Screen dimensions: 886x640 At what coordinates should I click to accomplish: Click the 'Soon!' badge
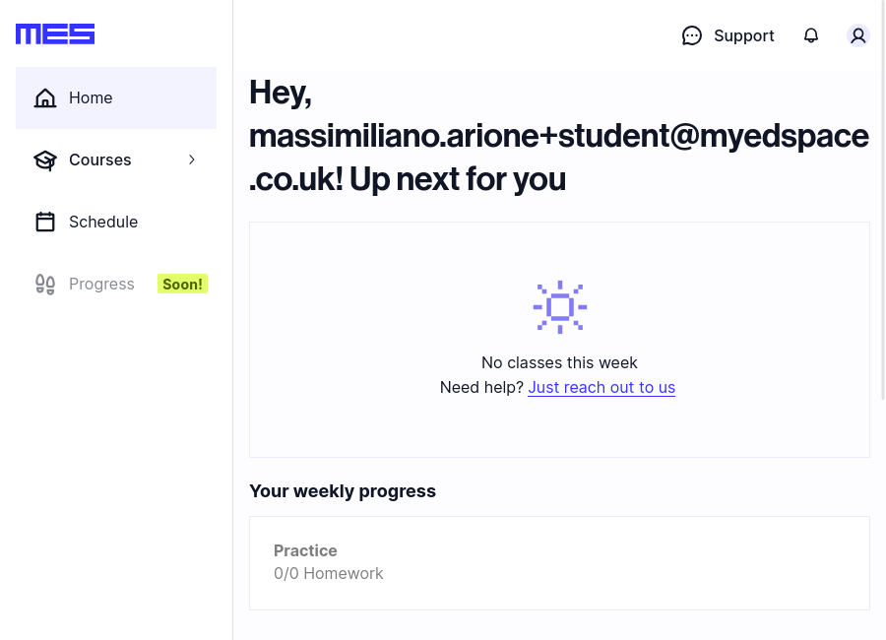point(182,284)
